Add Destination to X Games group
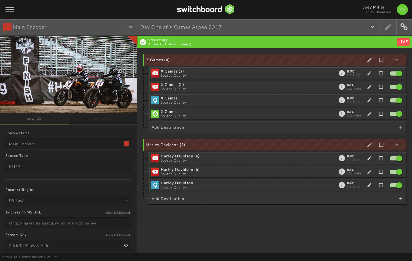The image size is (412, 261). [x=277, y=127]
